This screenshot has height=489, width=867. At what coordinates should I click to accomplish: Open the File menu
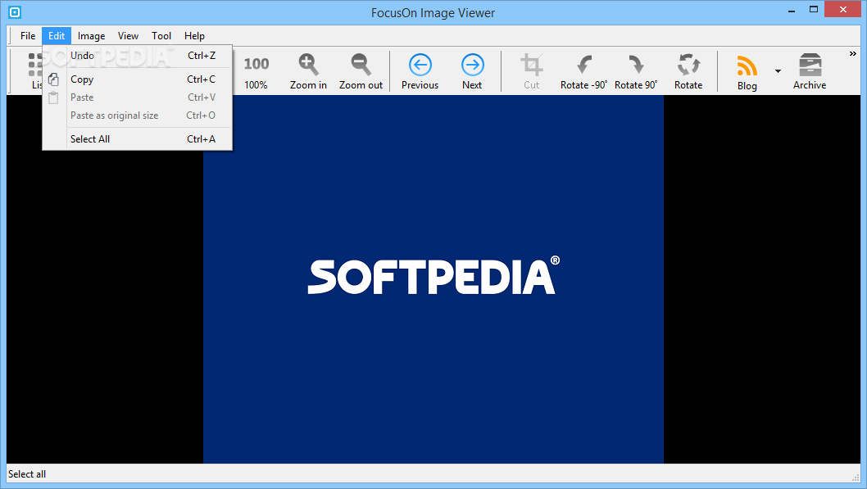coord(28,36)
